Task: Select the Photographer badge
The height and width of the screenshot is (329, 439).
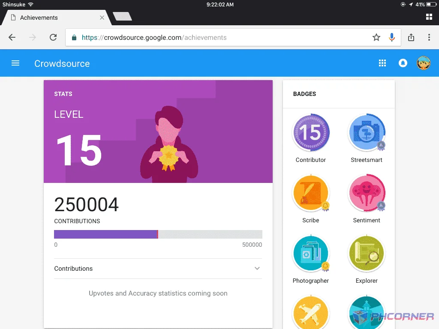Action: 311,254
